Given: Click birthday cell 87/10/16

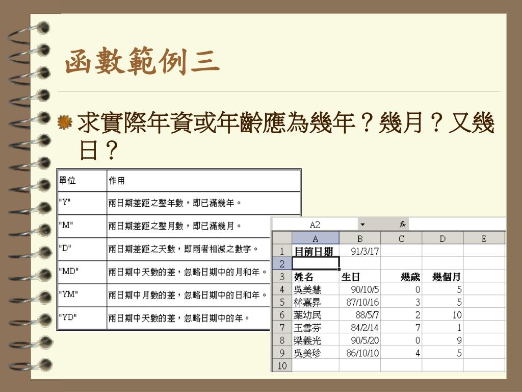Looking at the screenshot, I should click(360, 302).
